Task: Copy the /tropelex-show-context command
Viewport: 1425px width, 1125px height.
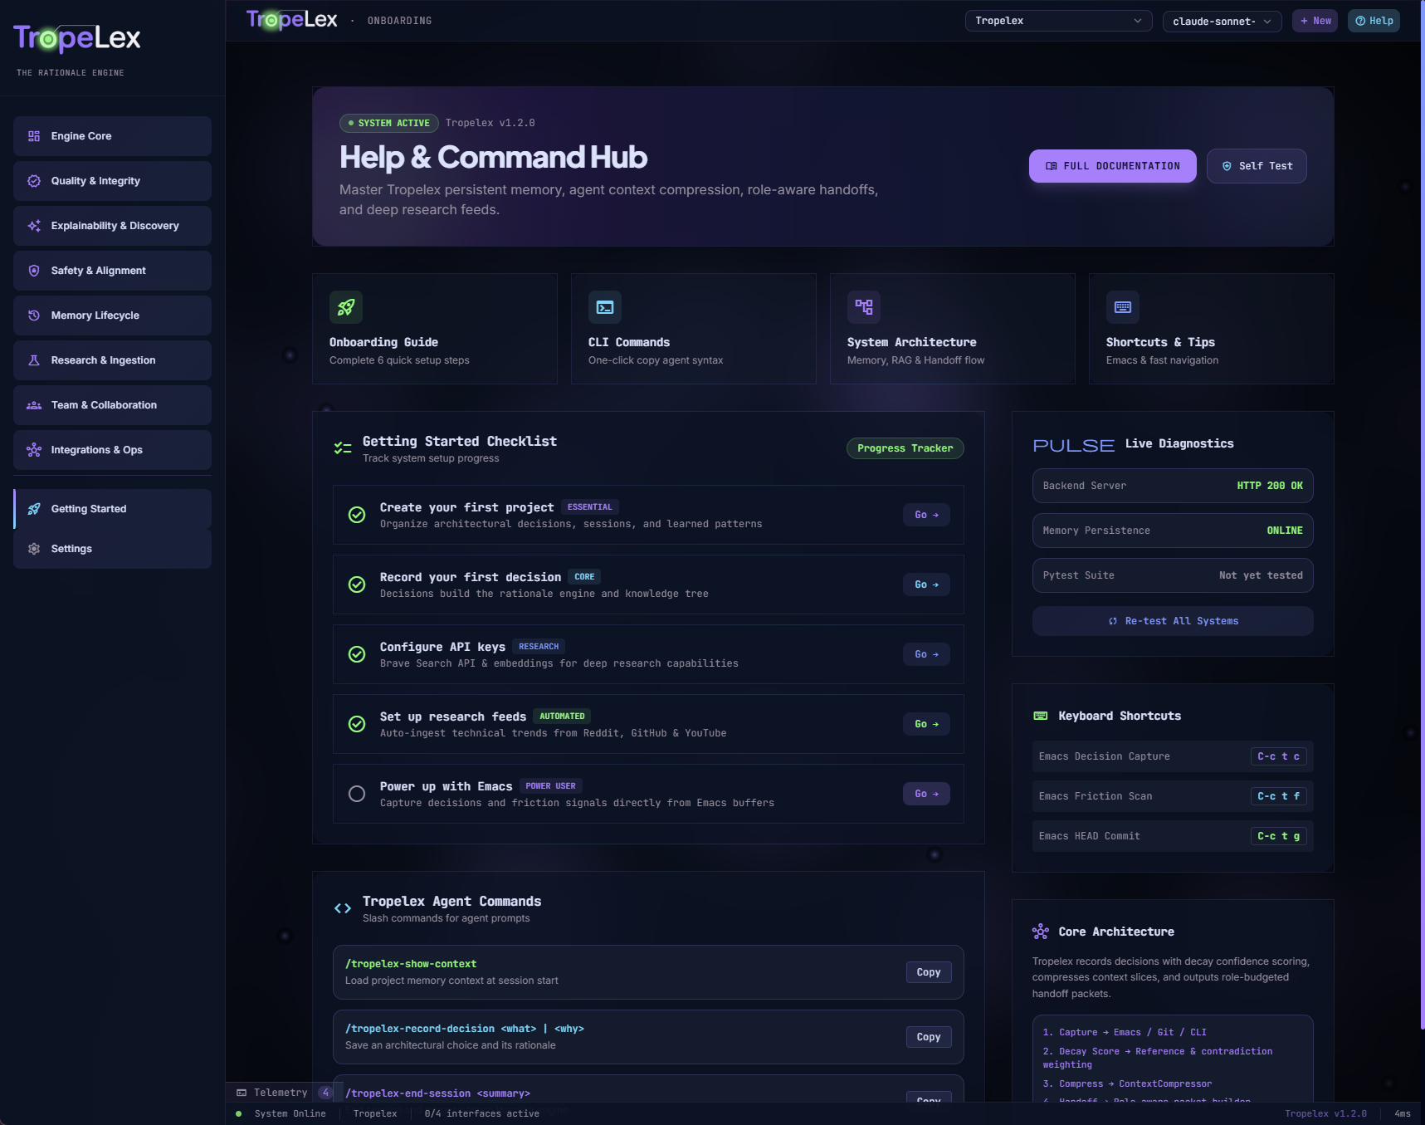Action: tap(929, 972)
